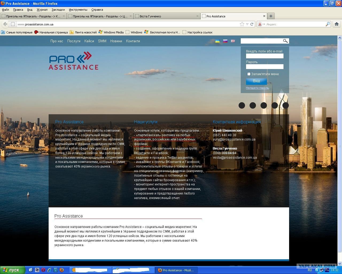Click the vesta@proassistance.com.ua email
This screenshot has width=342, height=274.
point(235,158)
